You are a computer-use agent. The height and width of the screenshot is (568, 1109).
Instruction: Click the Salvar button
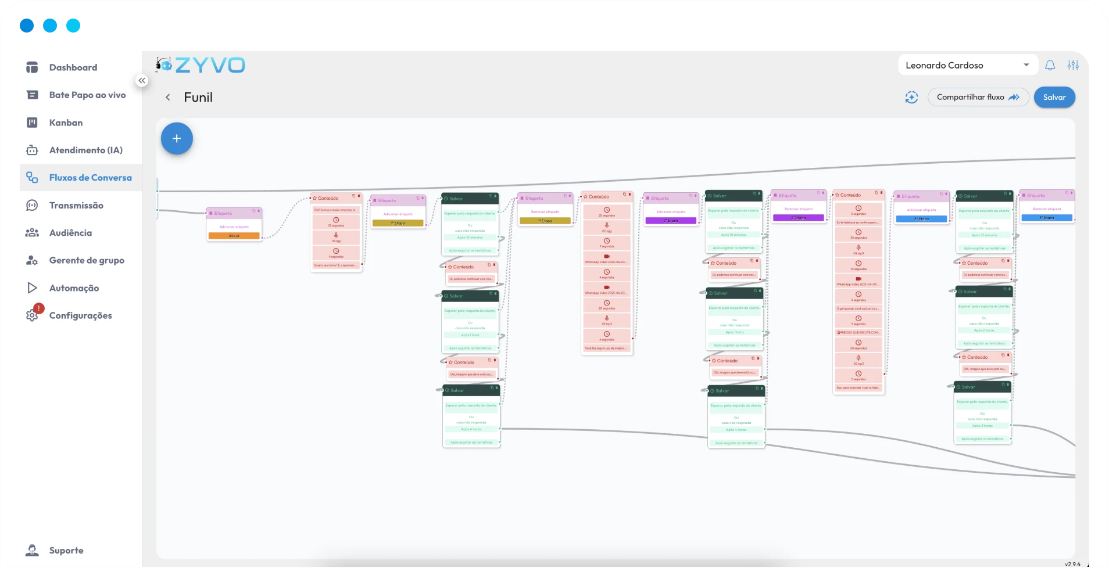pyautogui.click(x=1054, y=98)
